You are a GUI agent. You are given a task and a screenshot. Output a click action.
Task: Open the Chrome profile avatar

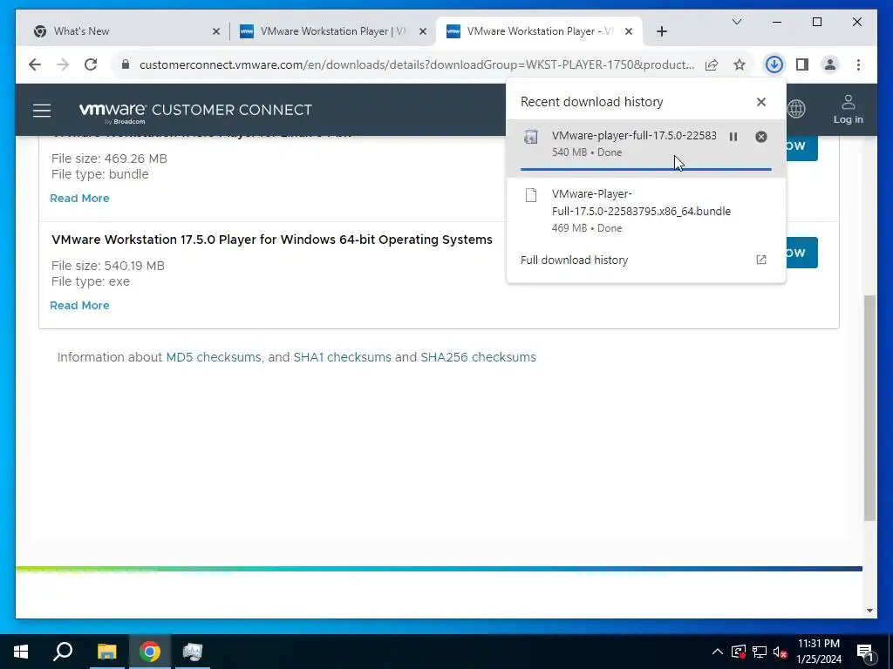point(830,64)
